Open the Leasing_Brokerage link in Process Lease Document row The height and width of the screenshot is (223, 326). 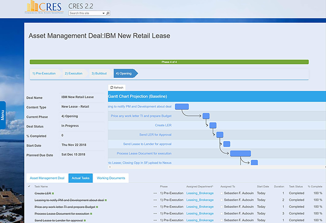[200, 213]
